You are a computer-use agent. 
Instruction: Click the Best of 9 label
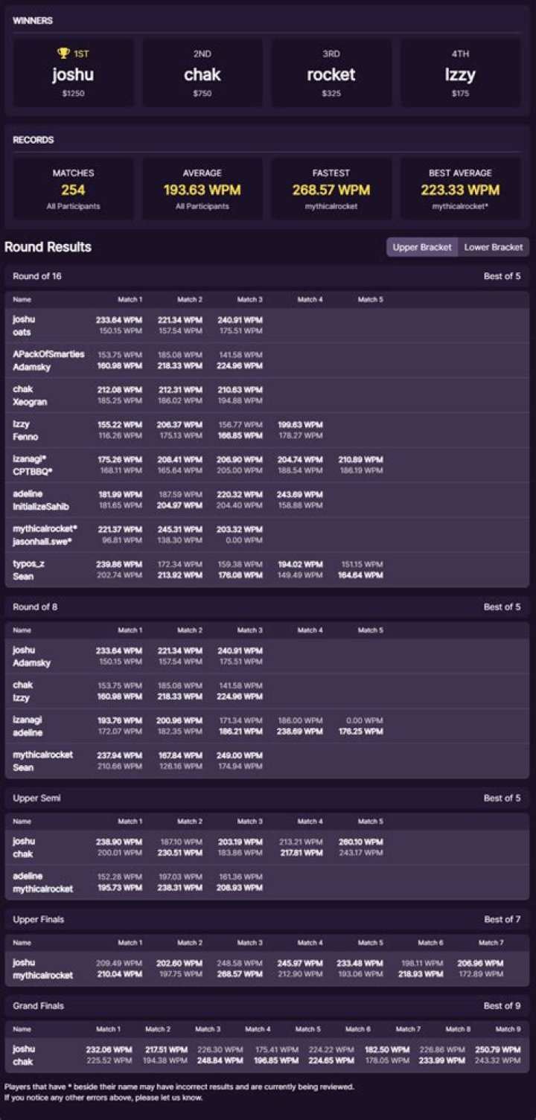coord(502,1005)
